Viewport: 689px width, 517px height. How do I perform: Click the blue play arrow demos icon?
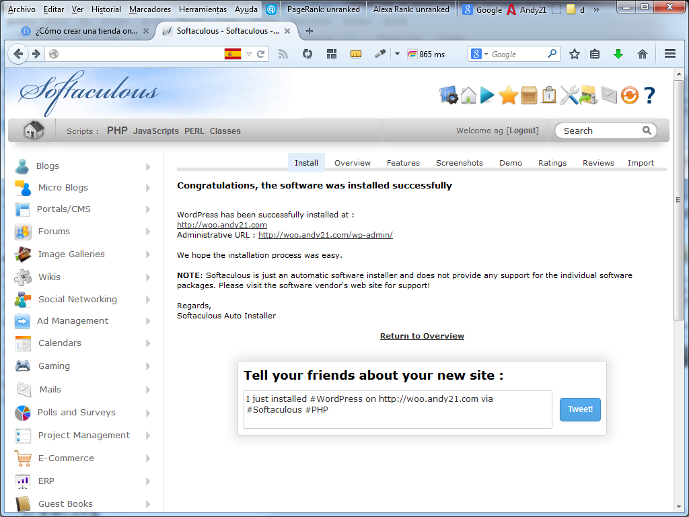click(x=487, y=96)
